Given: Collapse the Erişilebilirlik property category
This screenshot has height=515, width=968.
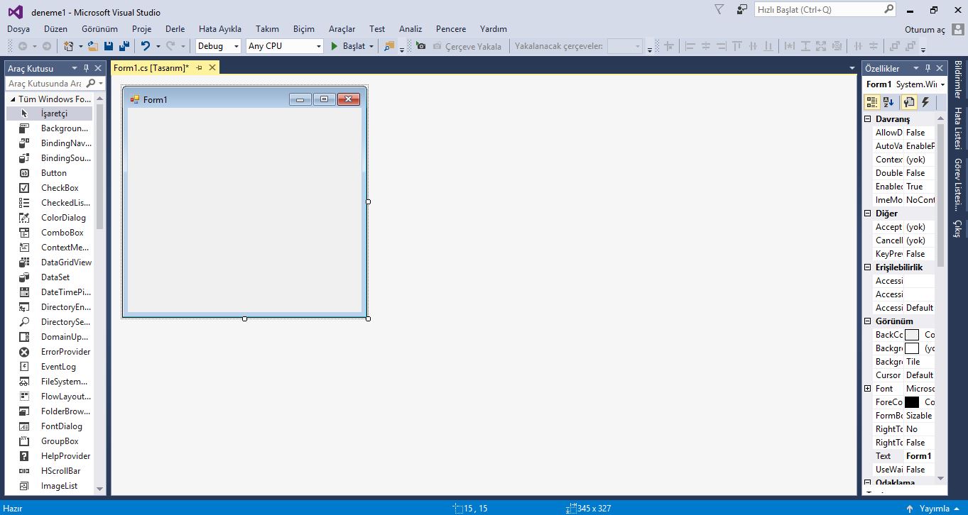Looking at the screenshot, I should [867, 267].
